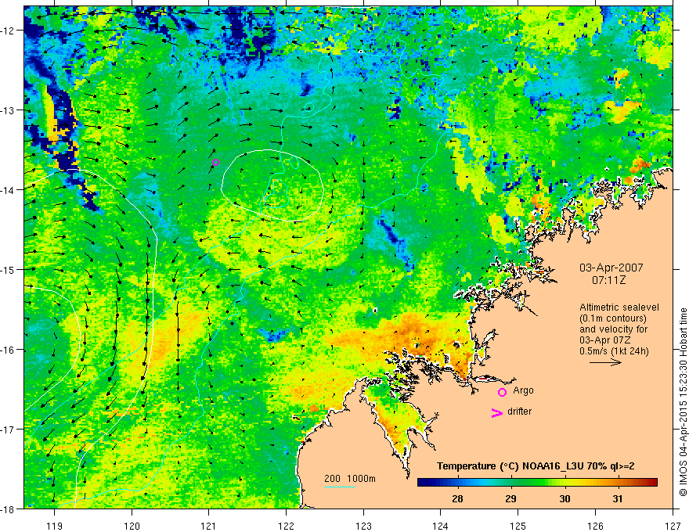Screen dimensions: 689x532
Task: Click the Argo legend circle symbol
Action: tap(502, 393)
